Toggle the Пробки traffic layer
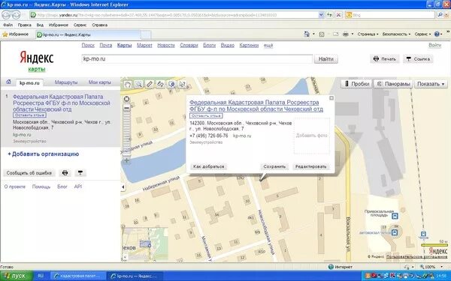The width and height of the screenshot is (451, 281). click(x=356, y=84)
